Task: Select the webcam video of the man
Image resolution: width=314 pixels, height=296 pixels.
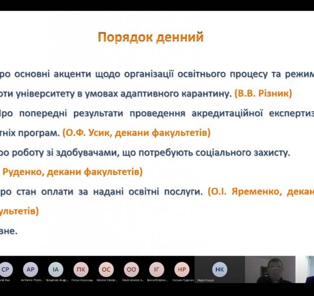Action: pos(270,270)
